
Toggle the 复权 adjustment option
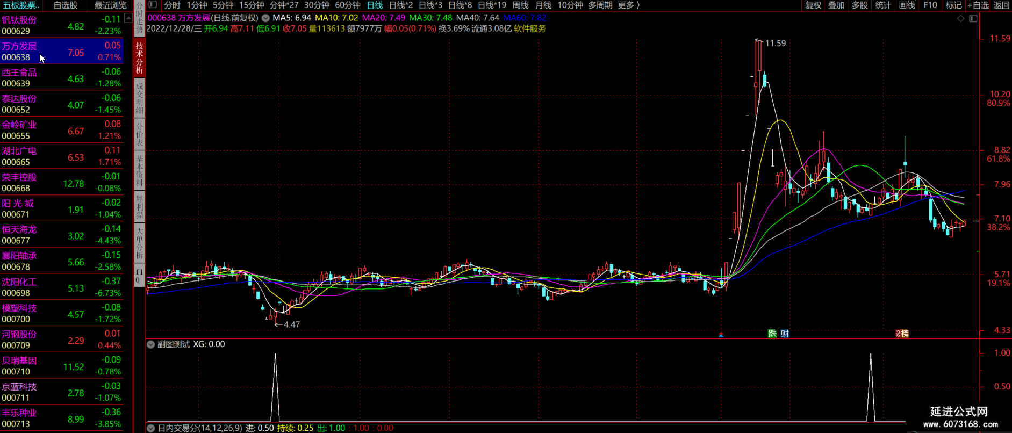[x=813, y=5]
